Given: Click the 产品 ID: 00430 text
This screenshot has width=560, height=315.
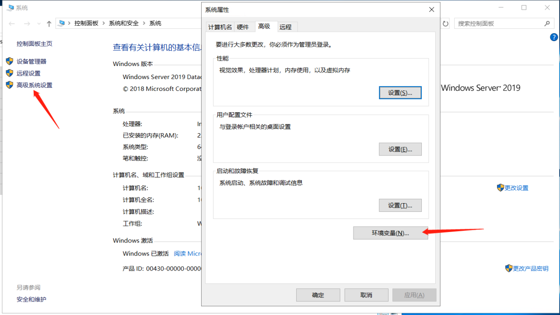Looking at the screenshot, I should coord(162,268).
